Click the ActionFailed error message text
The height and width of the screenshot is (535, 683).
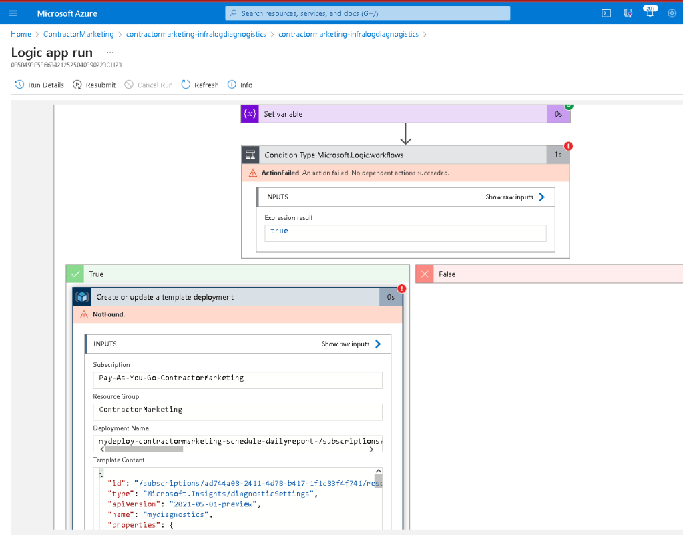coord(355,173)
